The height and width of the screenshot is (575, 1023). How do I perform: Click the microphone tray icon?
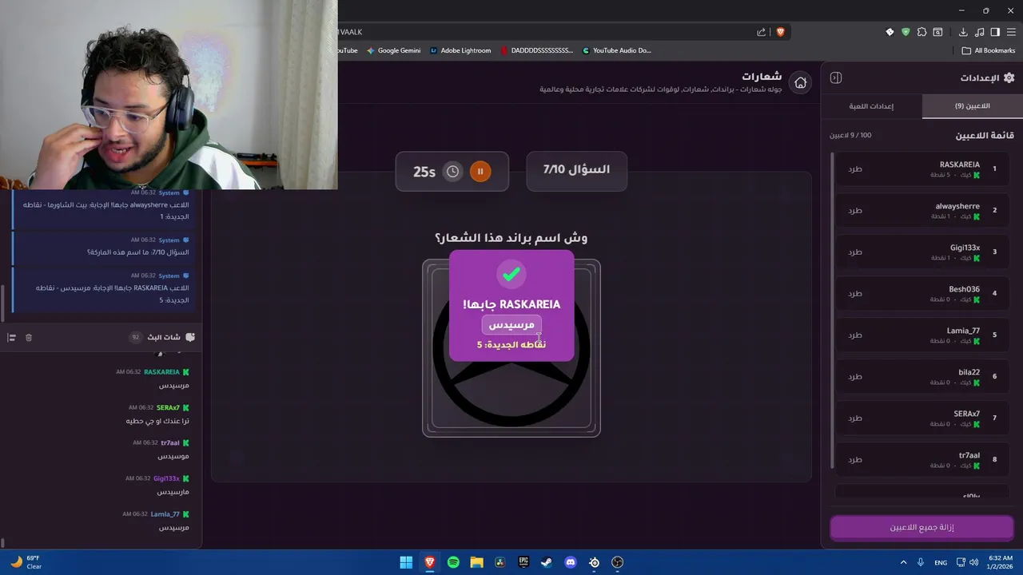click(x=921, y=562)
